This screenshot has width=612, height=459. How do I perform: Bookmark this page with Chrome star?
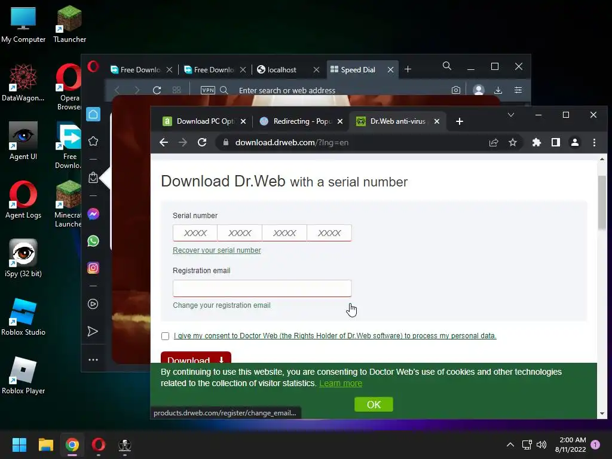click(x=512, y=142)
